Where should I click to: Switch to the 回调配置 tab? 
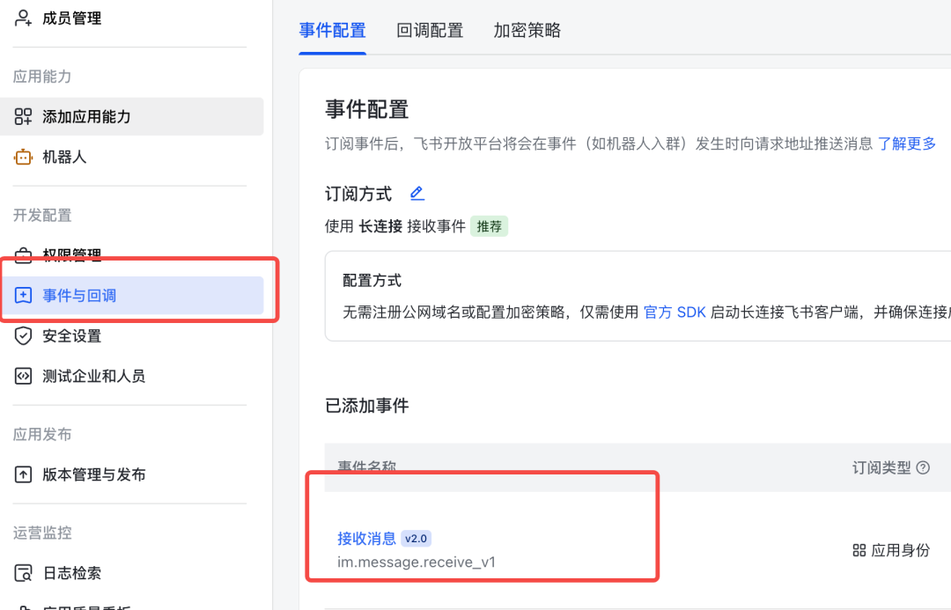point(430,31)
